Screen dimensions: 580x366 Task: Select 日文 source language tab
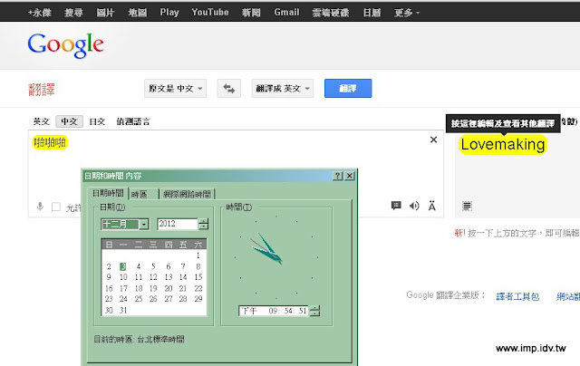(x=97, y=121)
